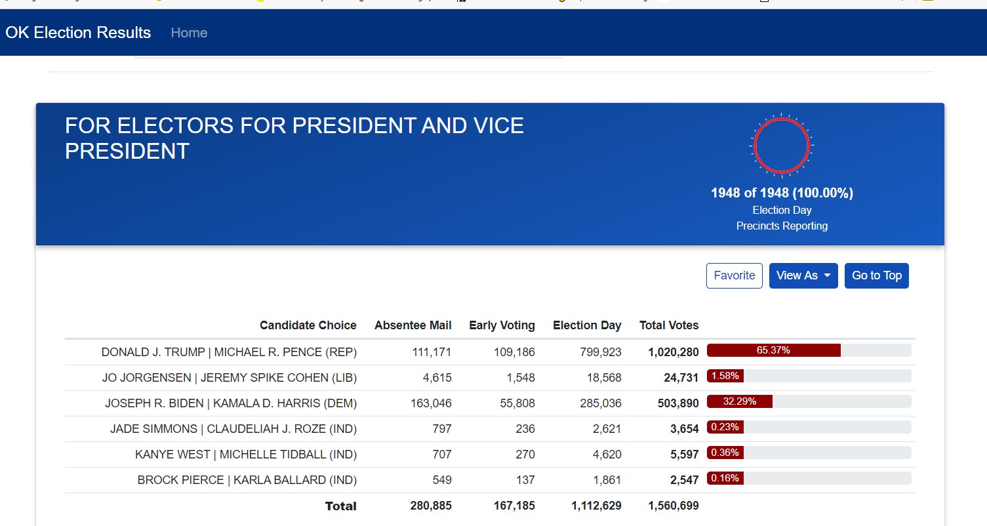
Task: Click the Total Votes column header
Action: coord(669,325)
